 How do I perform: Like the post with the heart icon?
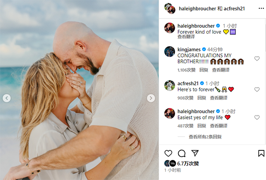pyautogui.click(x=168, y=153)
